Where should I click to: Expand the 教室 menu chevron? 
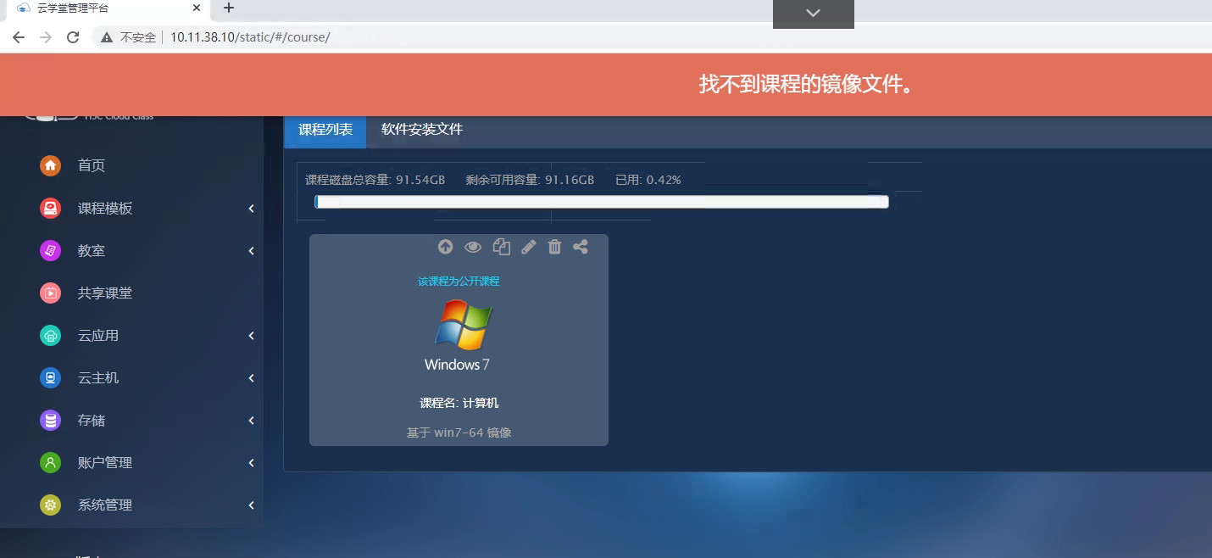(x=251, y=251)
